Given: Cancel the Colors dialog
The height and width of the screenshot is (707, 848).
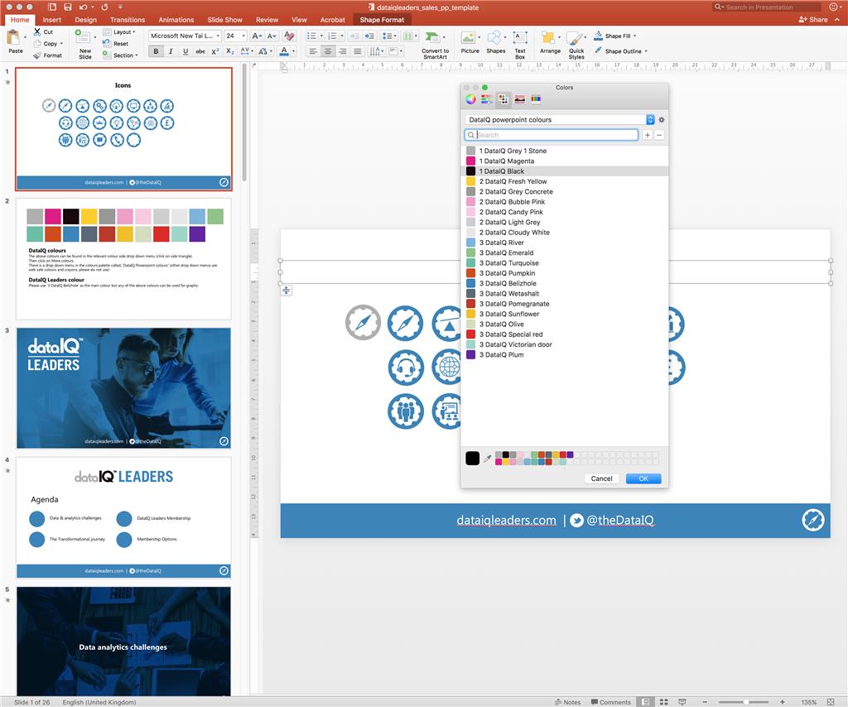Looking at the screenshot, I should (x=601, y=479).
